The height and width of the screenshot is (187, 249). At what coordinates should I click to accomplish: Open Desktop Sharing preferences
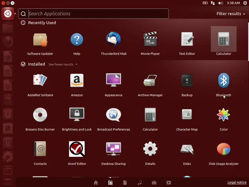click(113, 149)
